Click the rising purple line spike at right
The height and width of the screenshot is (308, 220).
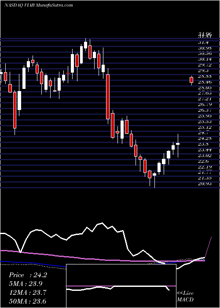click(x=209, y=247)
